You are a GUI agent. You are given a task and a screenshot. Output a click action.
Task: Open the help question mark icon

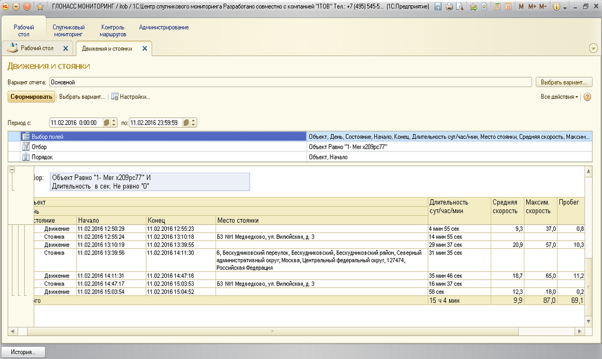click(x=588, y=97)
